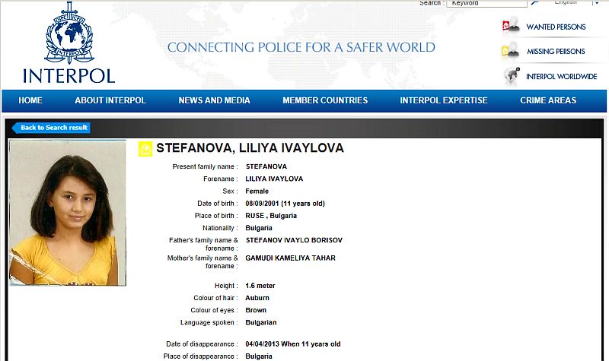Click the yellow notice icon beside the name

tap(145, 149)
